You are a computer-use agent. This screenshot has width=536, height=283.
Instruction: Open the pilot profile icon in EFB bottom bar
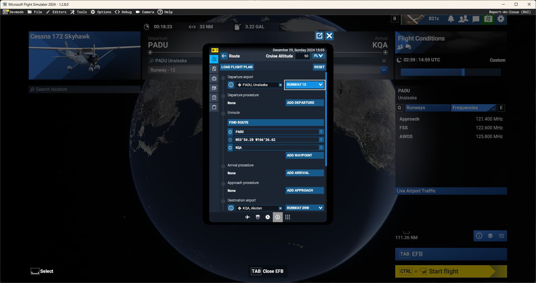tap(258, 217)
